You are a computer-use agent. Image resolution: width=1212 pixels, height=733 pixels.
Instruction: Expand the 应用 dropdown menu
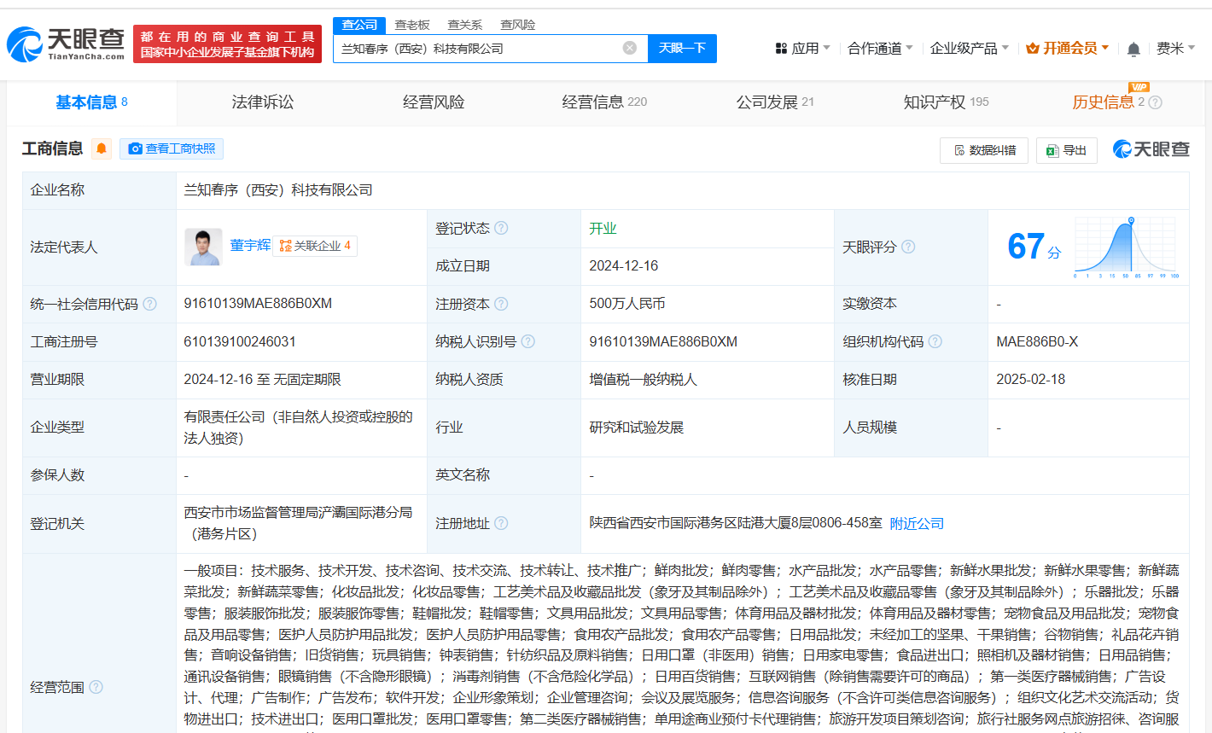click(x=803, y=49)
